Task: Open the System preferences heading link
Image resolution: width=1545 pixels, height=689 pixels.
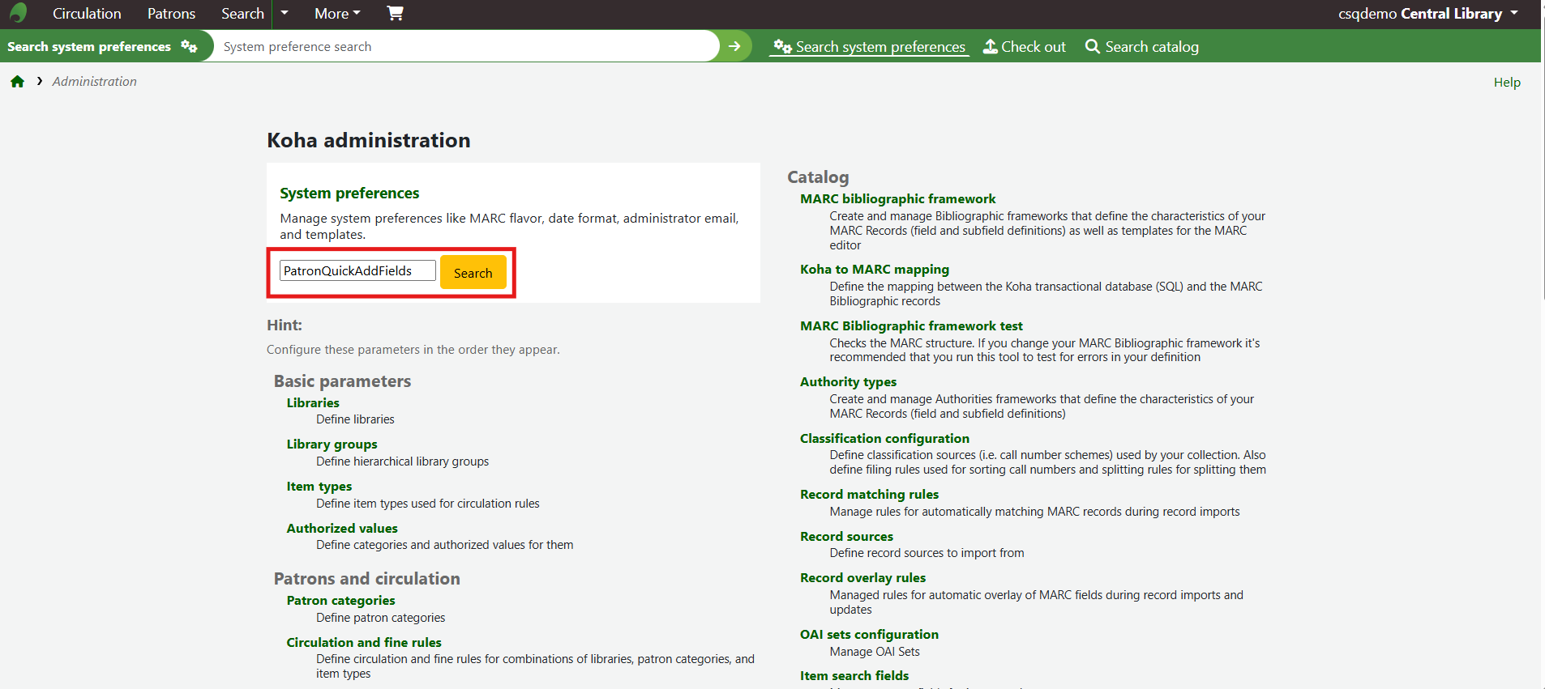Action: pyautogui.click(x=349, y=193)
